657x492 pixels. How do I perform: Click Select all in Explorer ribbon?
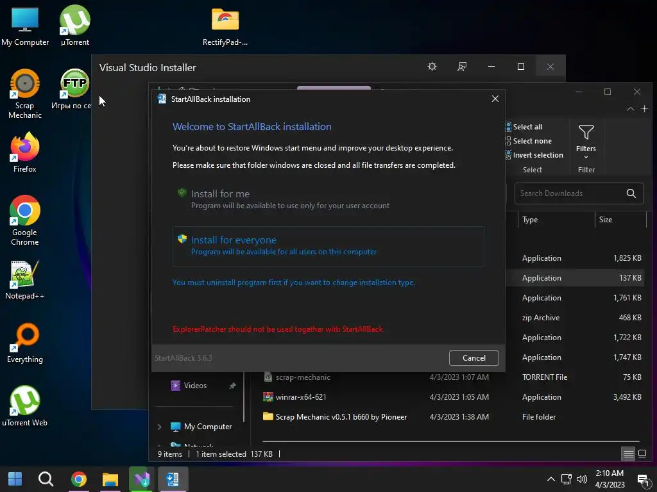point(524,127)
